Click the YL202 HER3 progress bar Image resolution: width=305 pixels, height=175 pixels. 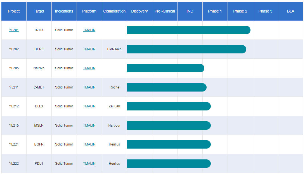click(x=186, y=49)
